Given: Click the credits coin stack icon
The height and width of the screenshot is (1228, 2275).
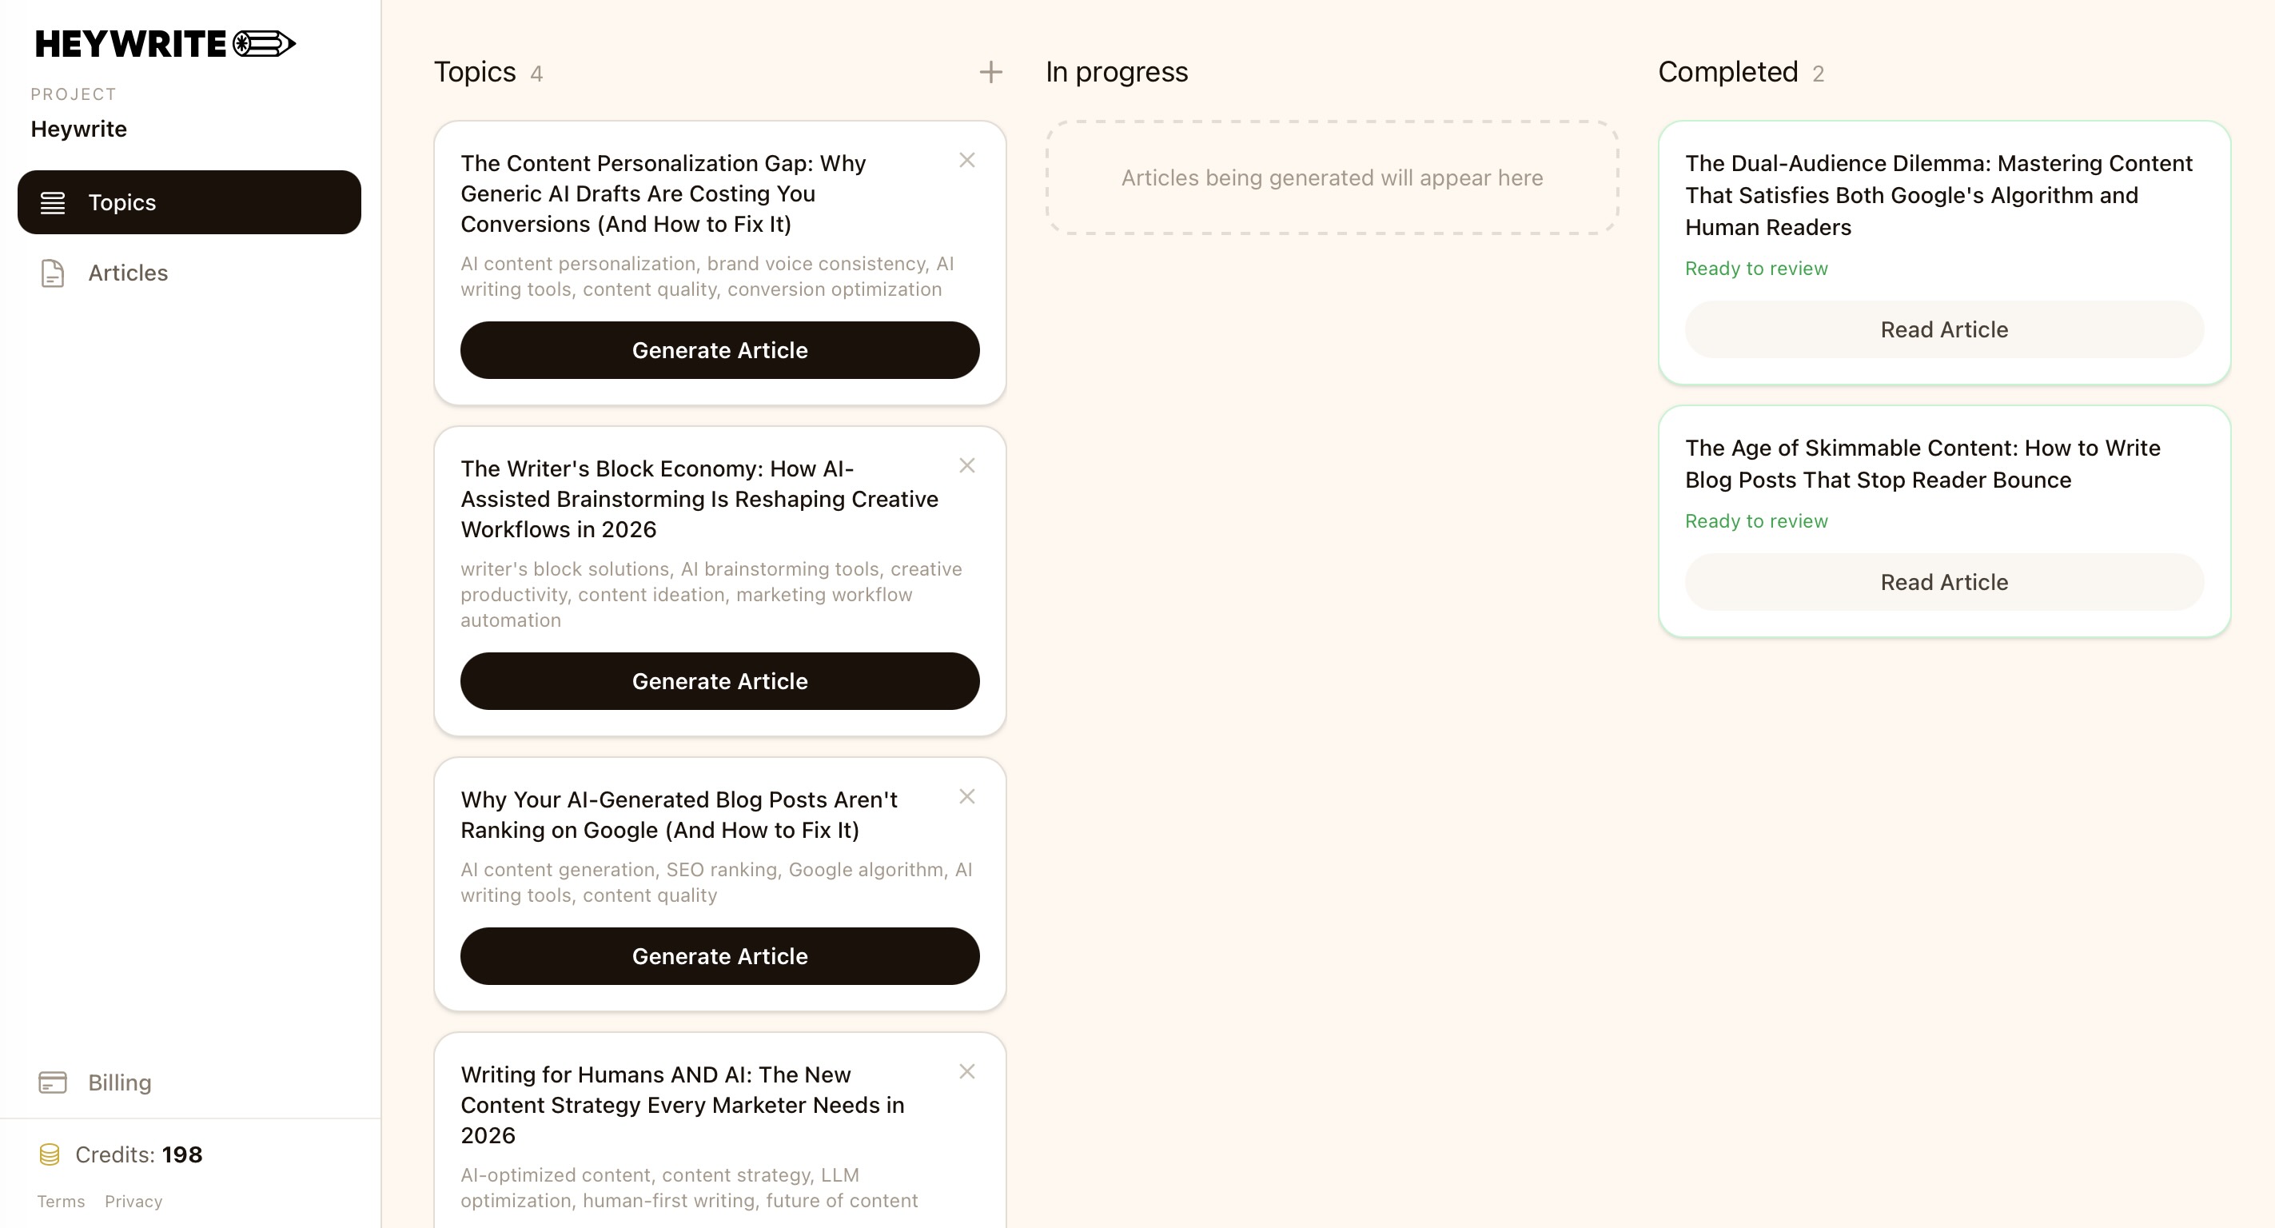Looking at the screenshot, I should click(x=50, y=1154).
